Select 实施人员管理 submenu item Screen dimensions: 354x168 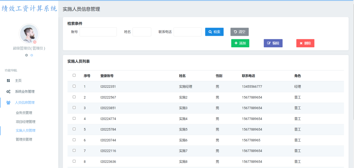[25, 130]
